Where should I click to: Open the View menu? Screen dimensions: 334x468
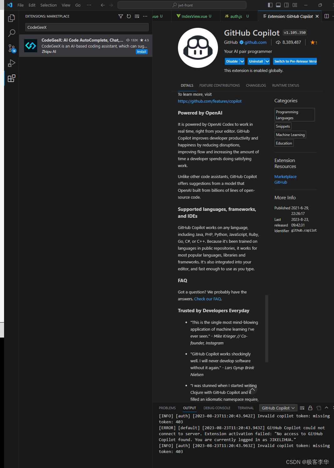pyautogui.click(x=66, y=5)
